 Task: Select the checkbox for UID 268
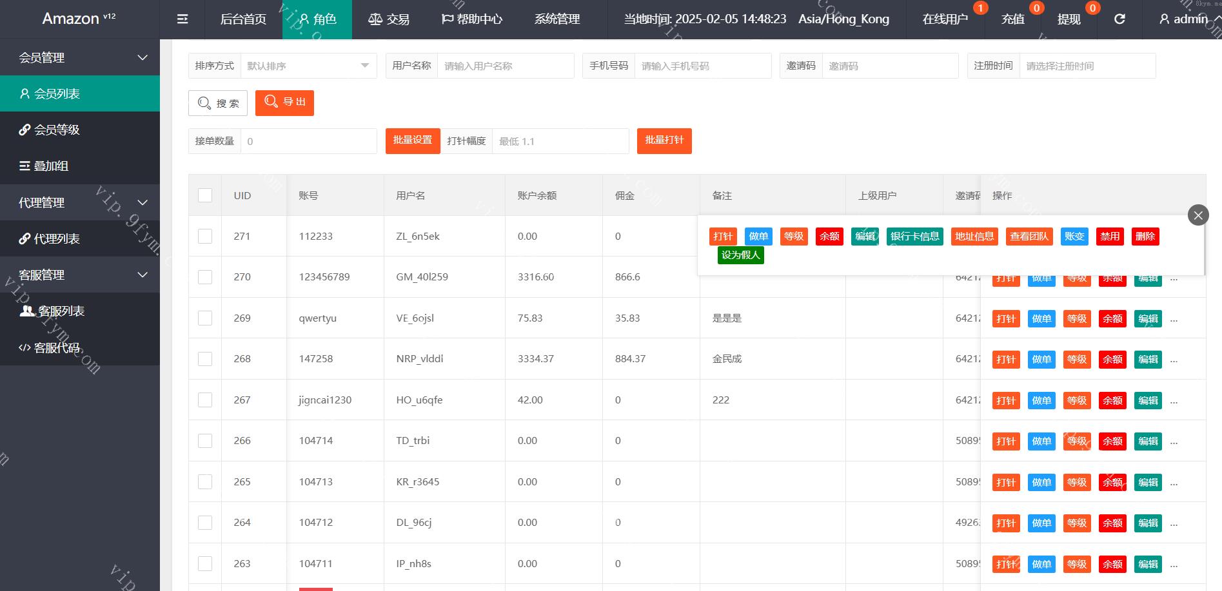(x=205, y=359)
